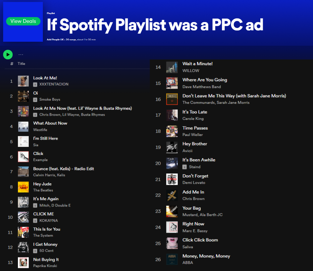
Task: Select the song title Click Click Boom
Action: click(200, 240)
